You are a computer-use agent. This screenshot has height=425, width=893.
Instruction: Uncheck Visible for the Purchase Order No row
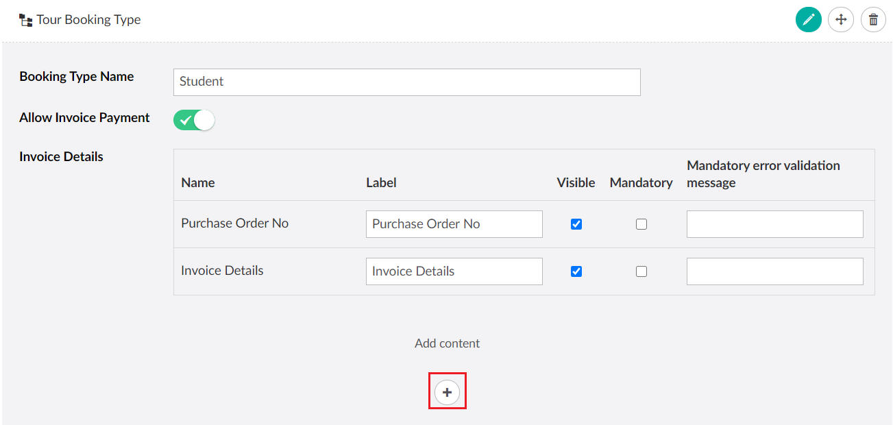576,224
